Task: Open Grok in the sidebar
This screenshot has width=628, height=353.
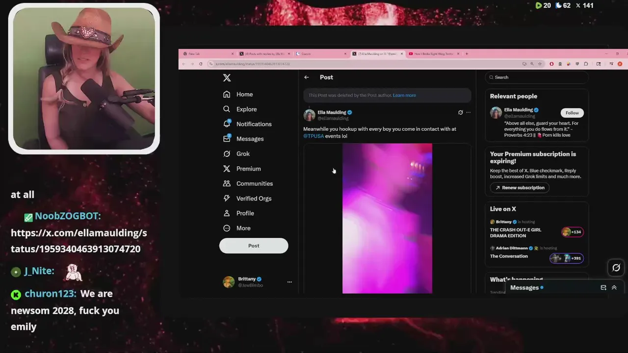Action: [x=236, y=153]
